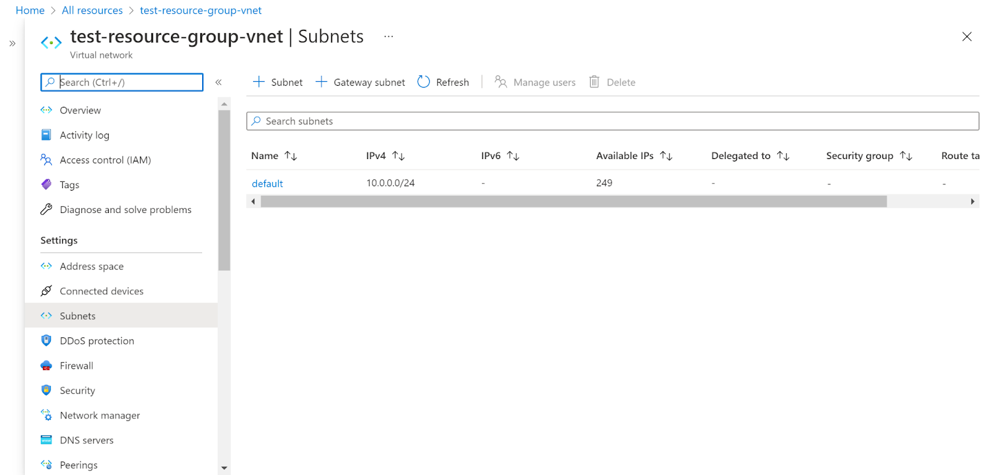The width and height of the screenshot is (995, 475).
Task: Open DDoS protection settings
Action: (x=96, y=341)
